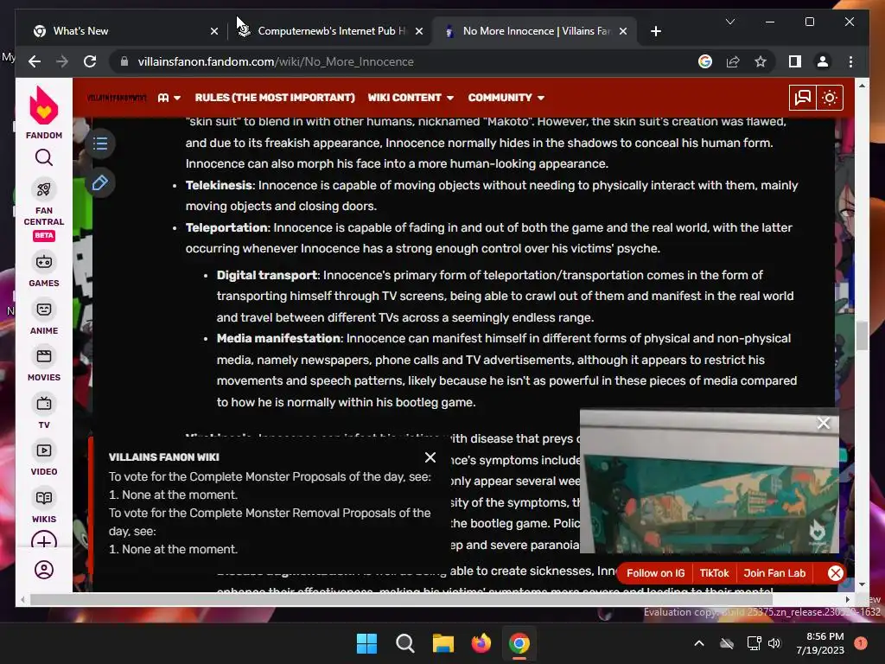The width and height of the screenshot is (885, 664).
Task: Open the Chrome three-dot menu
Action: [x=850, y=61]
